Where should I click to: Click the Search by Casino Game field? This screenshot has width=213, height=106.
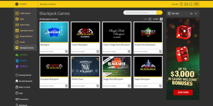pyautogui.click(x=140, y=13)
